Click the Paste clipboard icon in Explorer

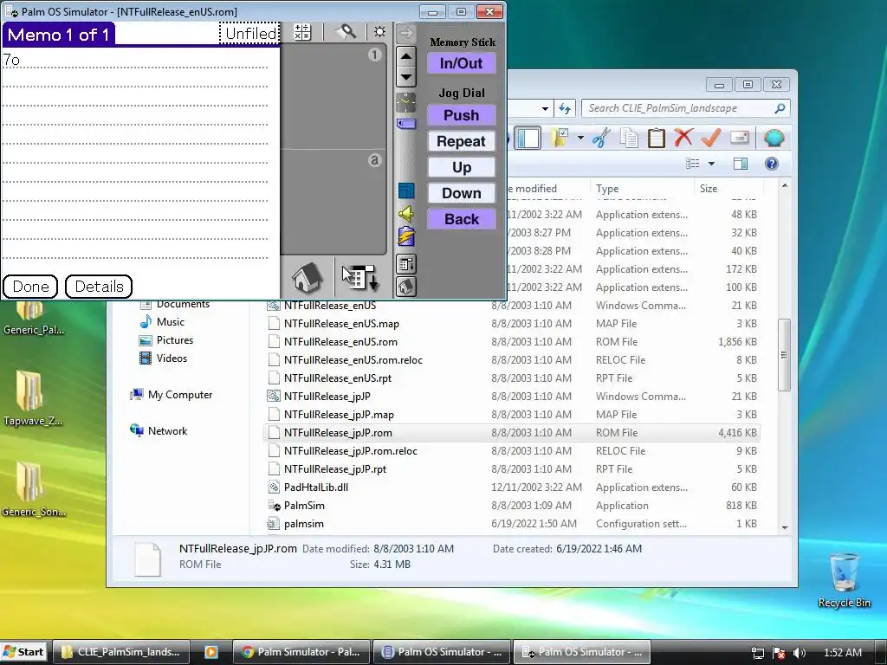click(x=657, y=138)
